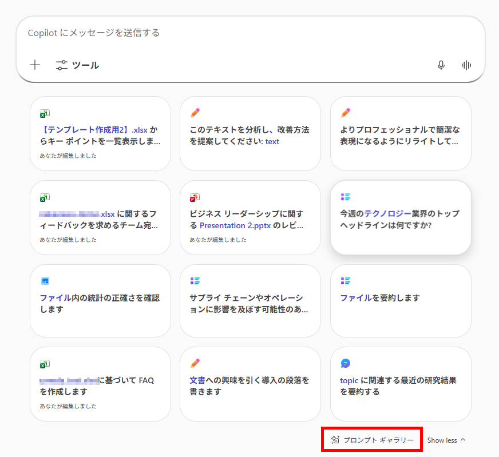Screen dimensions: 499x457
Task: Start voice mode with the waveform icon
Action: [x=466, y=65]
